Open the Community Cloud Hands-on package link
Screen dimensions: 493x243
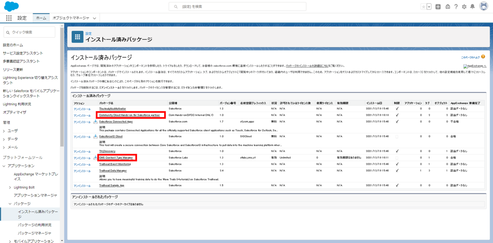point(129,115)
